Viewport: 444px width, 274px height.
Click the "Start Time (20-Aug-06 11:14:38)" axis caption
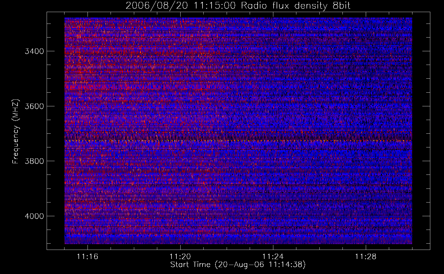point(238,265)
